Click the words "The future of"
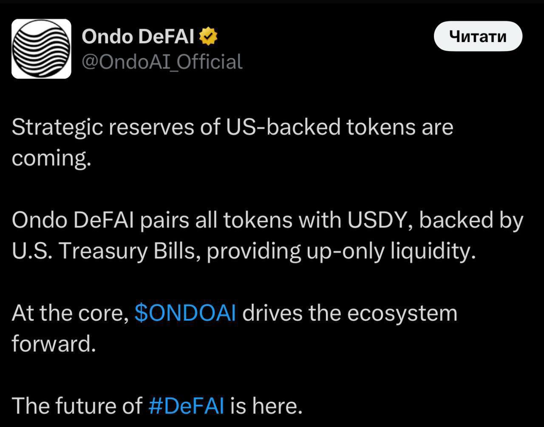This screenshot has height=427, width=544. pyautogui.click(x=76, y=406)
